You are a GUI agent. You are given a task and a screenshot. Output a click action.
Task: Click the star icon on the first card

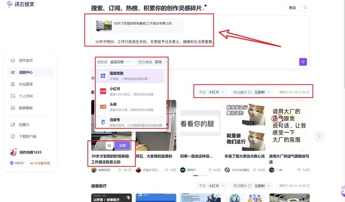point(109,146)
